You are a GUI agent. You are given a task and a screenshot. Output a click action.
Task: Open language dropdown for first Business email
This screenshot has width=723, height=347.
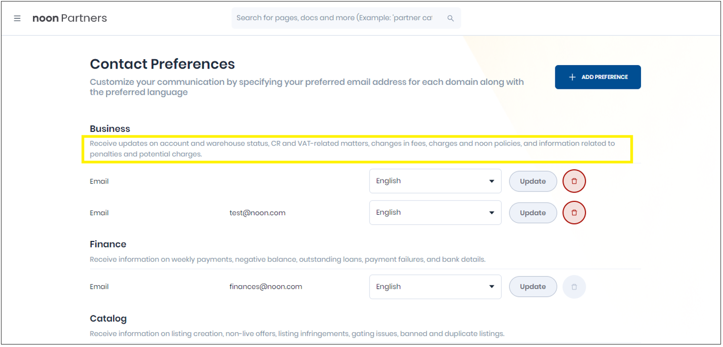[435, 181]
